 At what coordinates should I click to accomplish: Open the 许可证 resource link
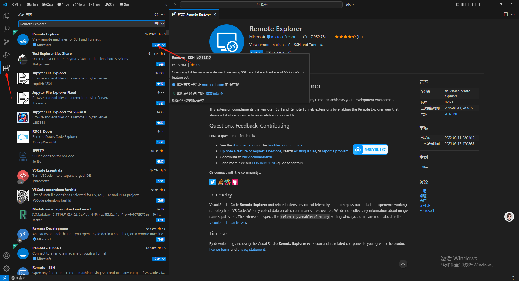[x=424, y=206]
